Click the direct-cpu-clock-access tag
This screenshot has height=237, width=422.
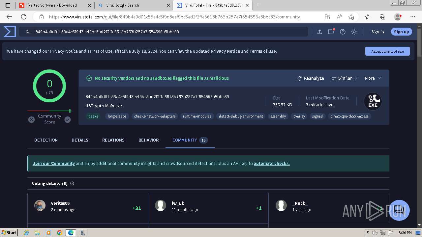[349, 116]
